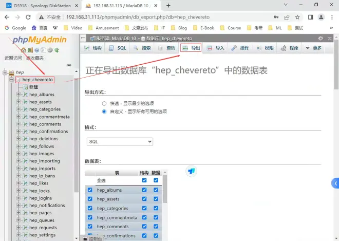
Task: Click the table icon beside hep_images in tree
Action: [25, 154]
